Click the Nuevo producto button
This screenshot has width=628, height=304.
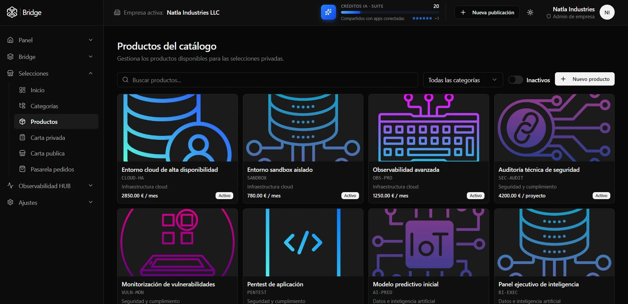585,79
